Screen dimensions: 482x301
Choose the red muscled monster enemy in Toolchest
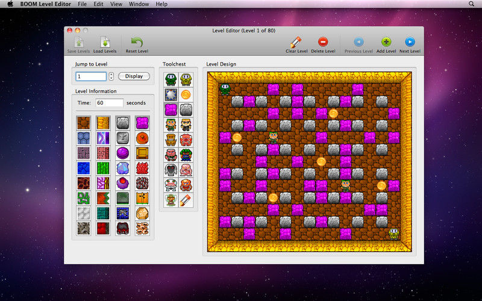(186, 140)
